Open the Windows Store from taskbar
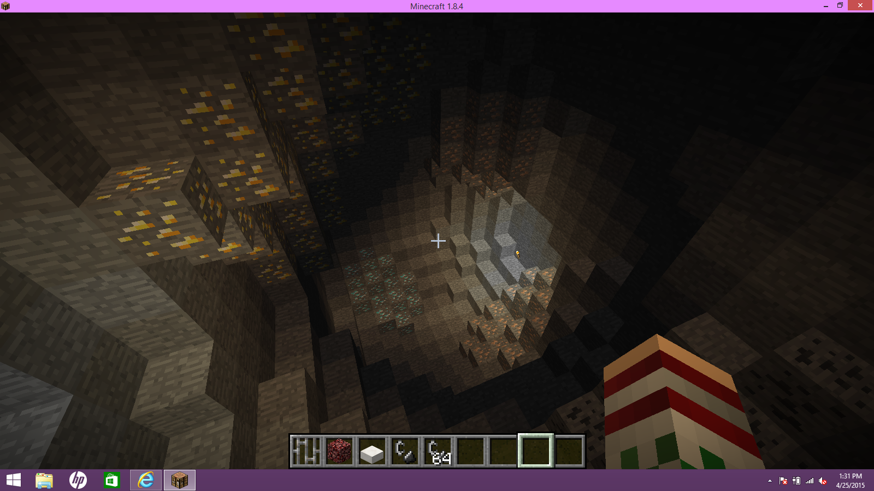This screenshot has height=491, width=874. pyautogui.click(x=111, y=480)
